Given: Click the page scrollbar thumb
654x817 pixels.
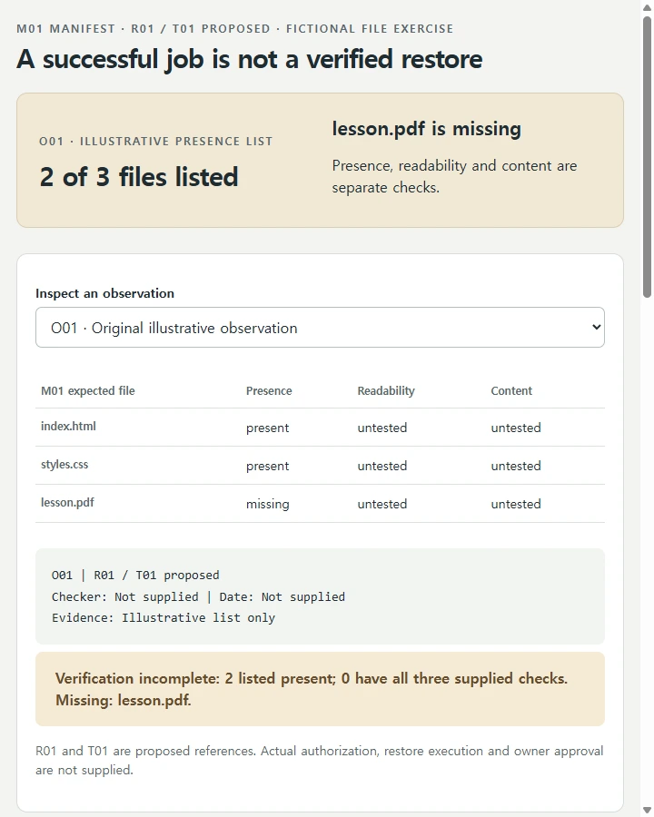Looking at the screenshot, I should point(648,156).
